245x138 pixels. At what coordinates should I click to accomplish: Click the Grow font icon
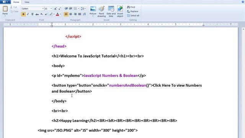(x=55, y=8)
